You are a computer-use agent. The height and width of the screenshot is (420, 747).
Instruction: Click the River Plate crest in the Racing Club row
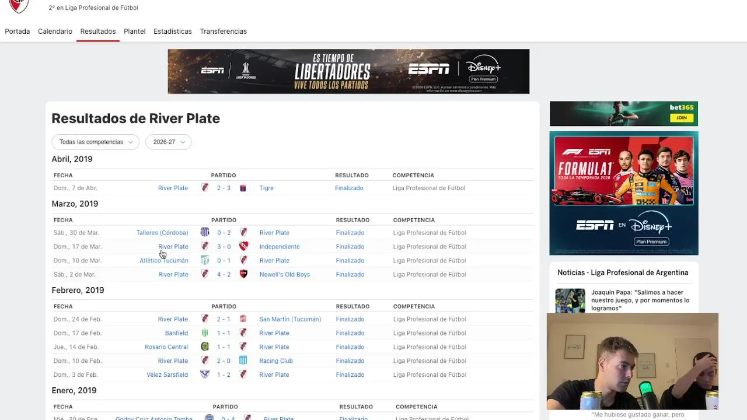[205, 360]
